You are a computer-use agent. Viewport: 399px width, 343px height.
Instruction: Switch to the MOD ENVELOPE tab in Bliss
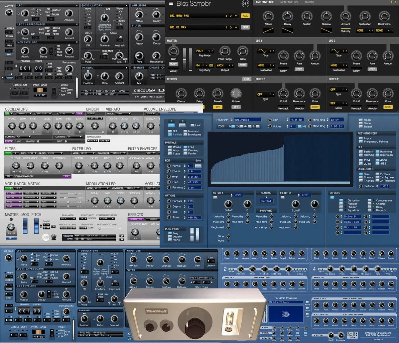[x=289, y=2]
